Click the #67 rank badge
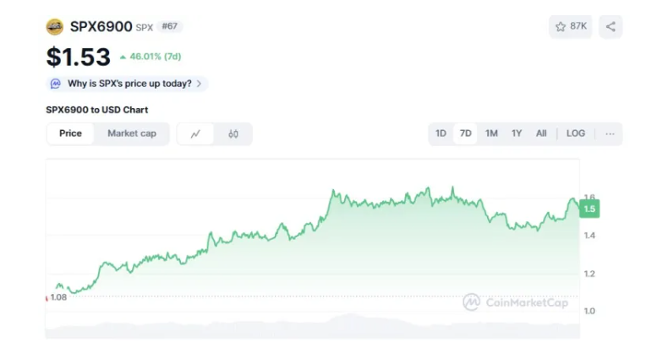The width and height of the screenshot is (663, 353). click(x=170, y=27)
